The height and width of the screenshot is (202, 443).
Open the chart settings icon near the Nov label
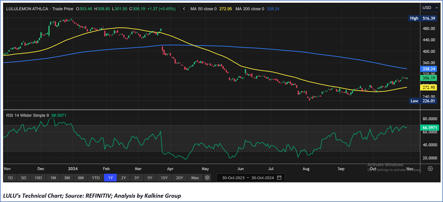430,169
